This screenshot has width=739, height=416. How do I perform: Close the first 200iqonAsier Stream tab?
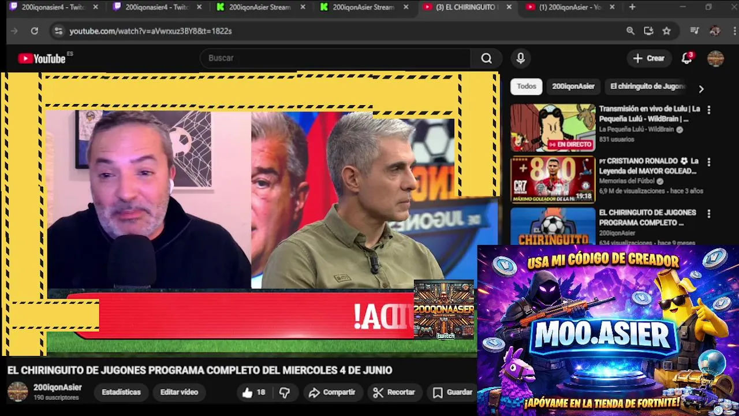tap(303, 7)
